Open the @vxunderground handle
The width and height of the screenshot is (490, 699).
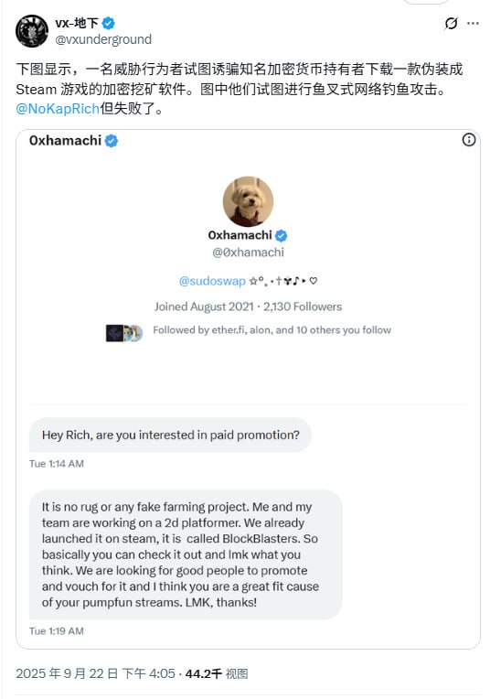pos(103,39)
